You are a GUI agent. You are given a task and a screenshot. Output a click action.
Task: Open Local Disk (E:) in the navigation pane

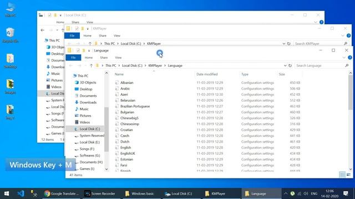point(89,142)
